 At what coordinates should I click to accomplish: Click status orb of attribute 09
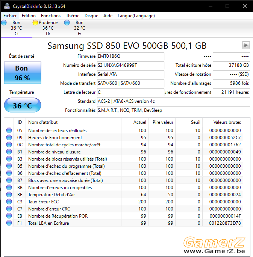click(9, 137)
